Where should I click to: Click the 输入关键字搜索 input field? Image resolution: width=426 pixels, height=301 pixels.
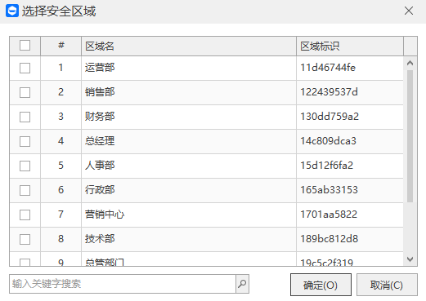click(x=123, y=284)
